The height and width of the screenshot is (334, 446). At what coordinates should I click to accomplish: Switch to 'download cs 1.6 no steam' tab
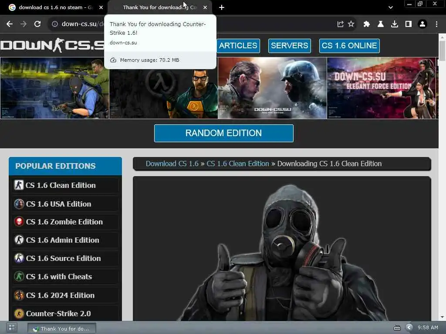click(56, 7)
